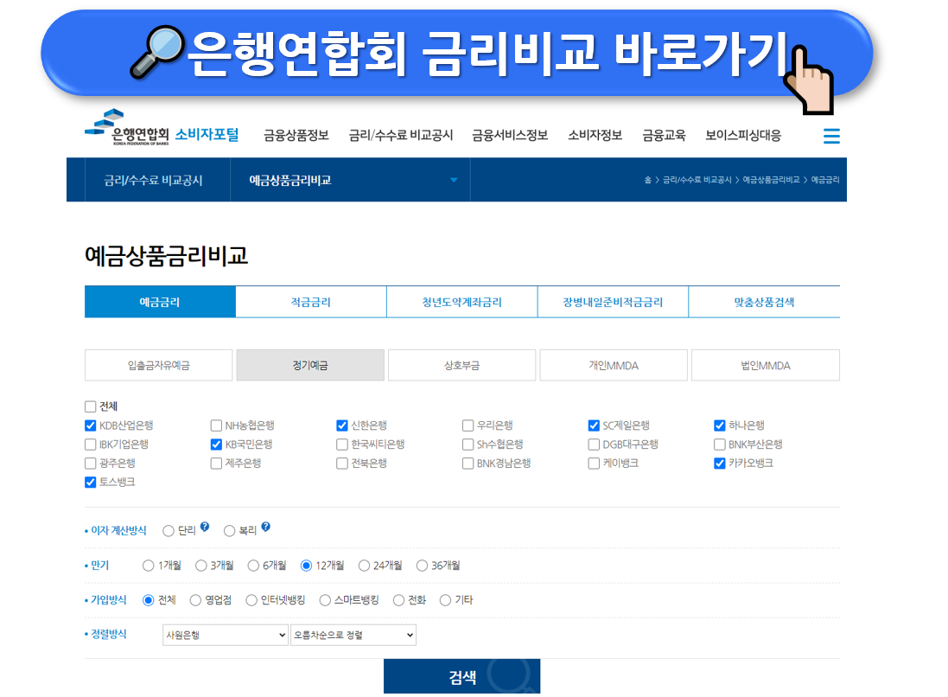Image resolution: width=948 pixels, height=697 pixels.
Task: Open 소비자정보 menu
Action: point(595,135)
